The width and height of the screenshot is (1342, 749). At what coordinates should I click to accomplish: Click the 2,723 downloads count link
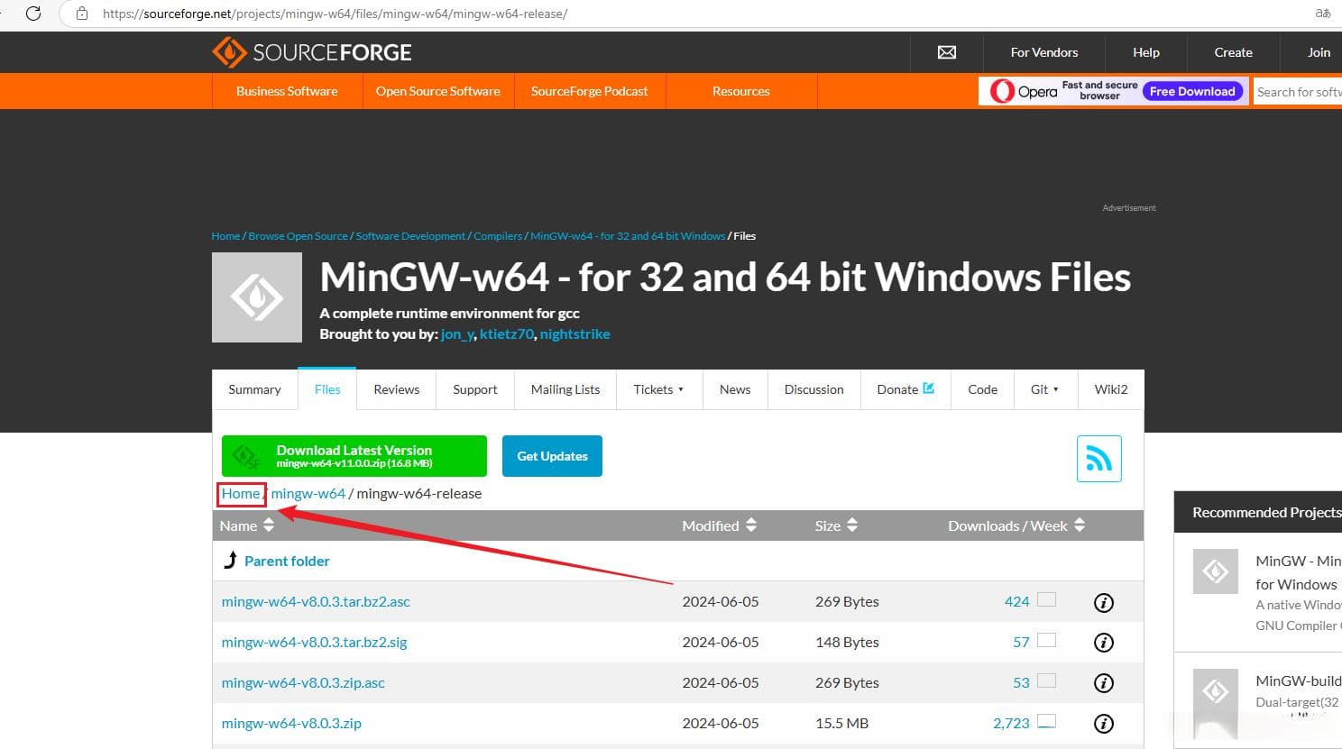click(1011, 723)
